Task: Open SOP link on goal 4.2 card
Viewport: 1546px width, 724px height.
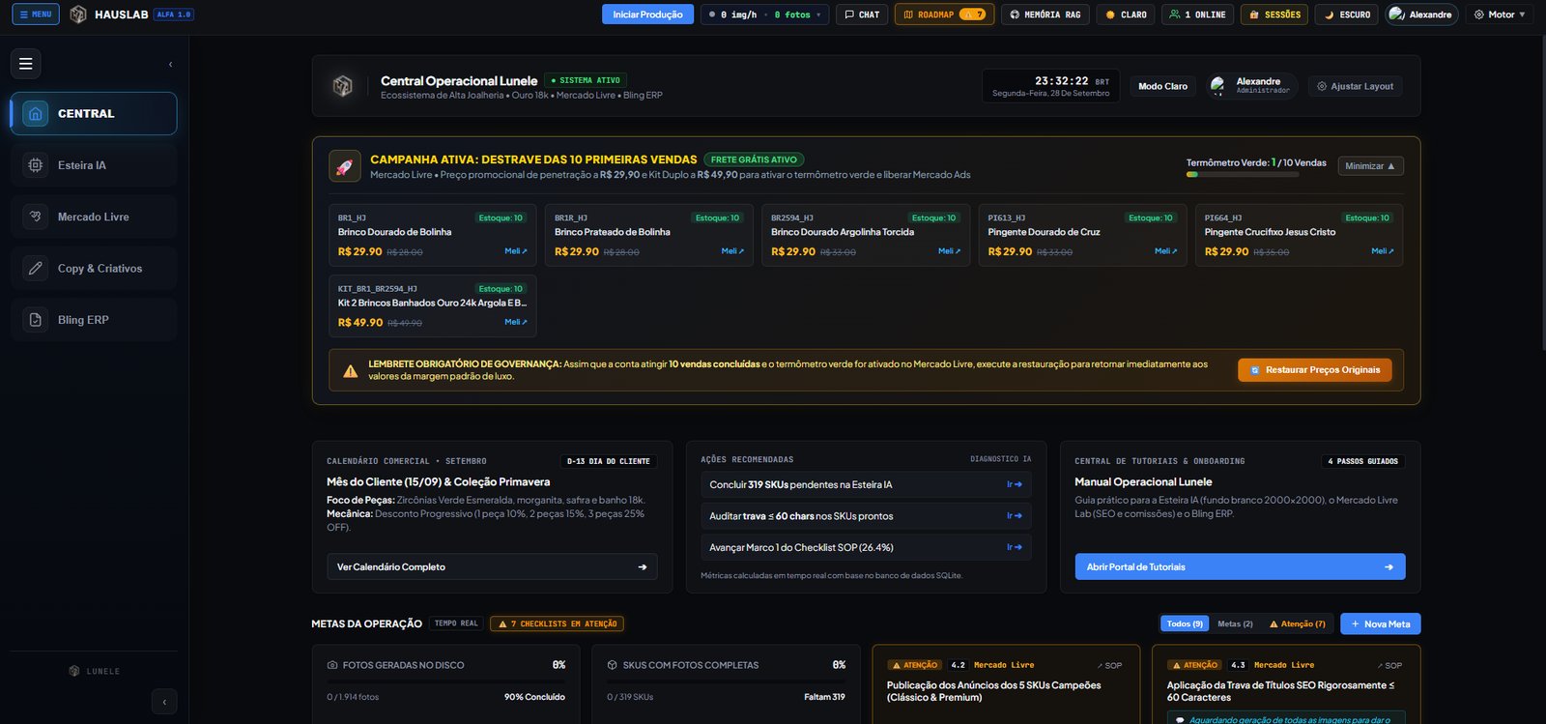Action: pos(1109,666)
